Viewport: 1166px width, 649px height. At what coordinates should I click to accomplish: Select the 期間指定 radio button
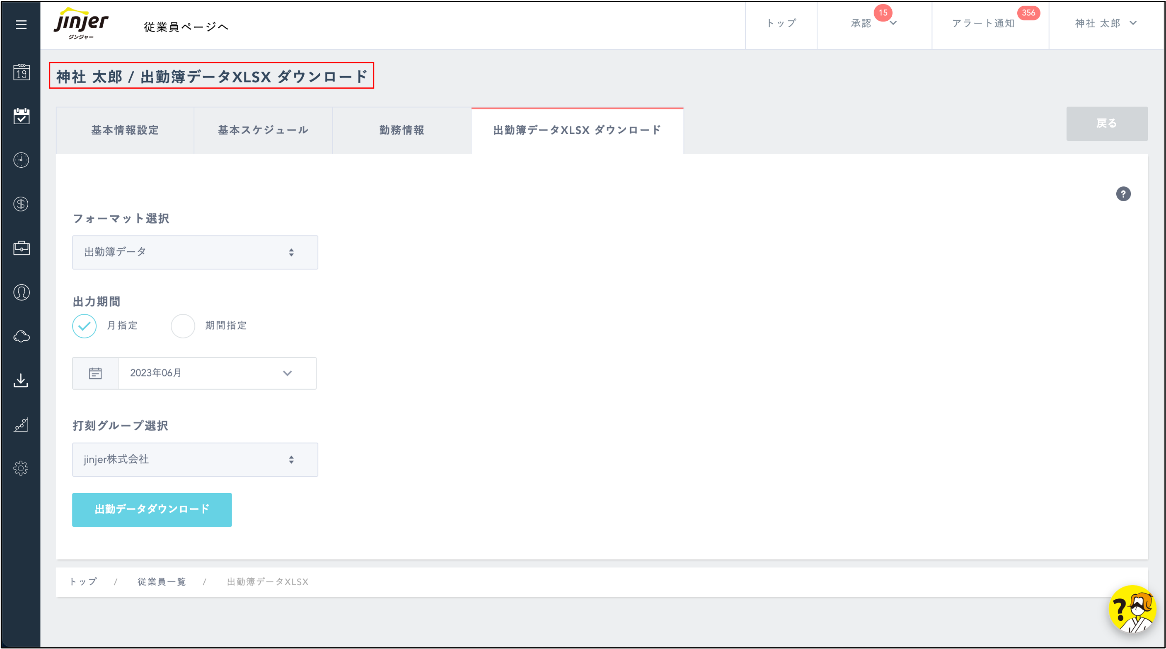183,326
